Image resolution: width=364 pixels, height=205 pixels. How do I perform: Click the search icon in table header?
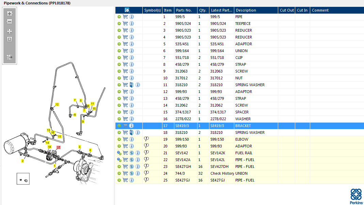pyautogui.click(x=127, y=10)
